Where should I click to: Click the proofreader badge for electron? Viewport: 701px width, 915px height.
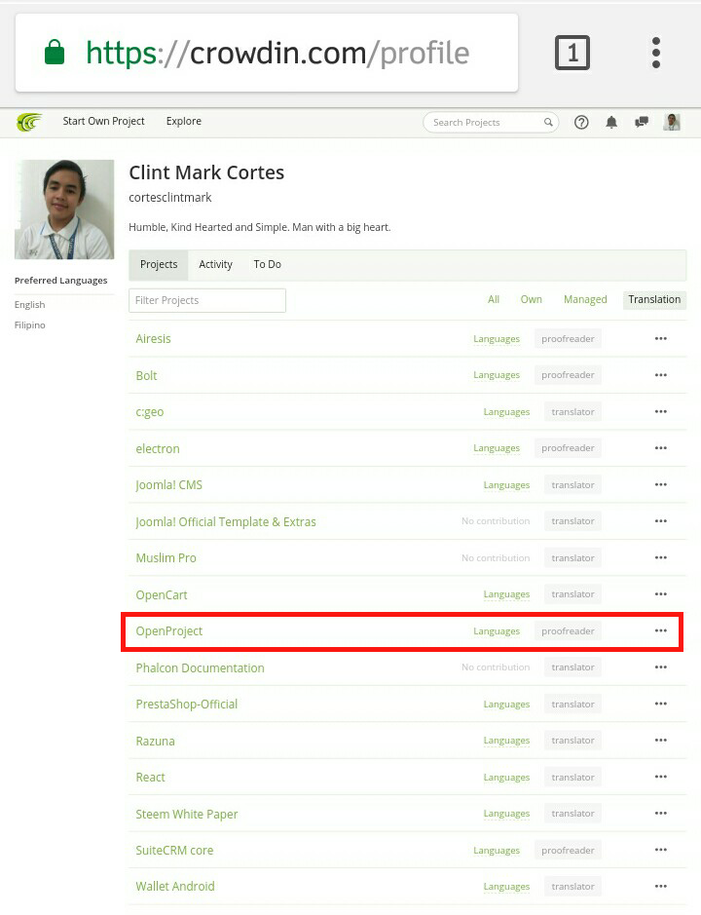pos(568,448)
